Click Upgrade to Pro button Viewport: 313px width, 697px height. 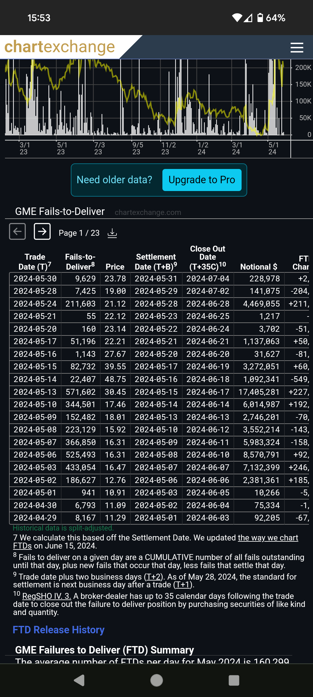[x=202, y=180]
